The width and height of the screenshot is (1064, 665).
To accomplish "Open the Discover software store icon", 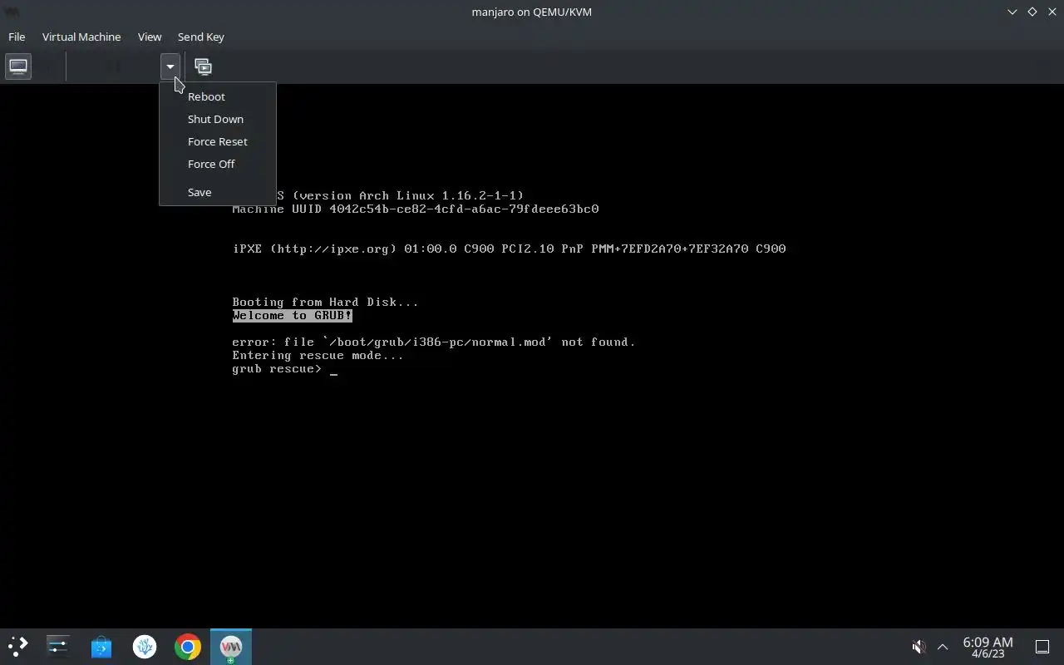I will [x=101, y=646].
